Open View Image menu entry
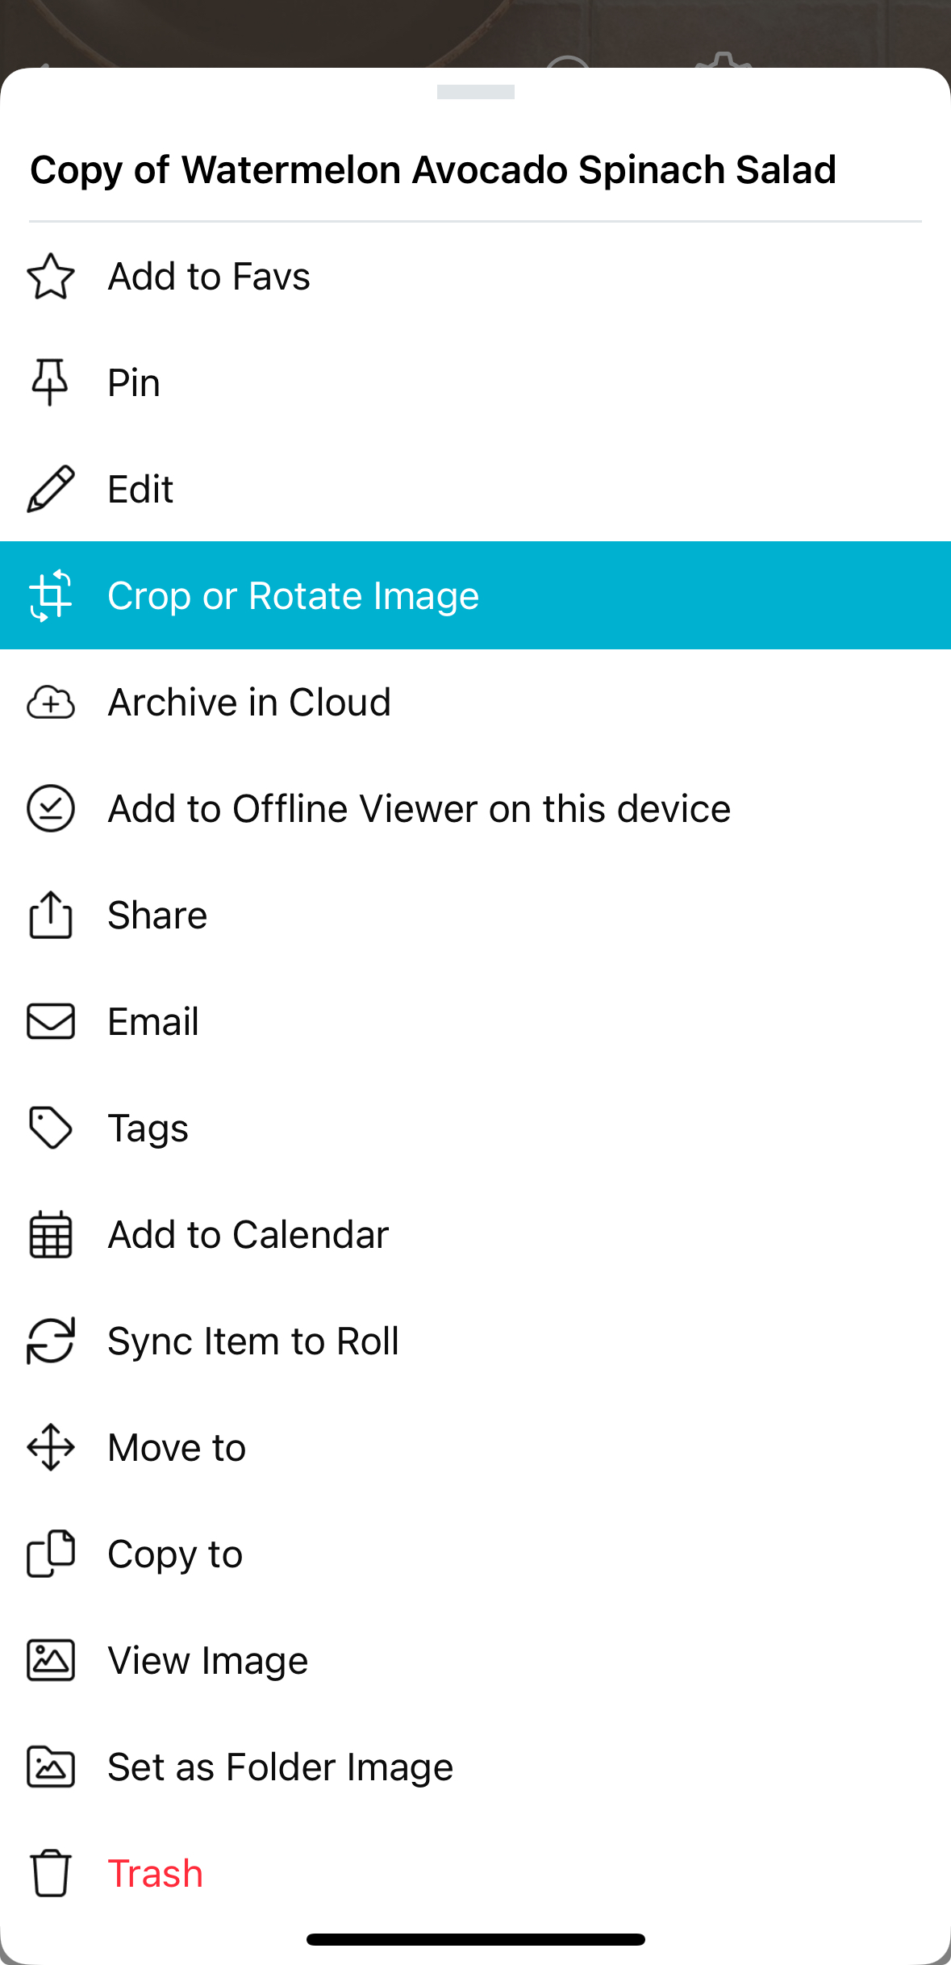 point(208,1660)
